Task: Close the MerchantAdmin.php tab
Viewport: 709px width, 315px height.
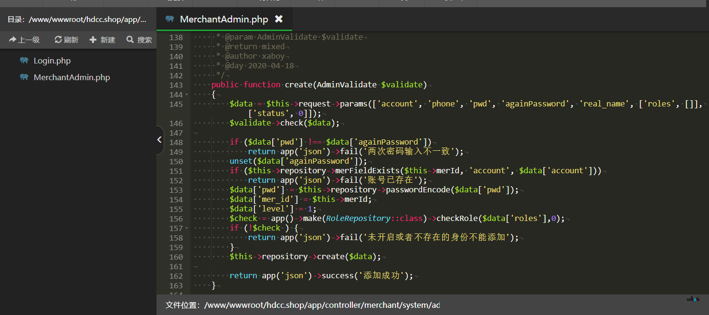Action: coord(279,19)
